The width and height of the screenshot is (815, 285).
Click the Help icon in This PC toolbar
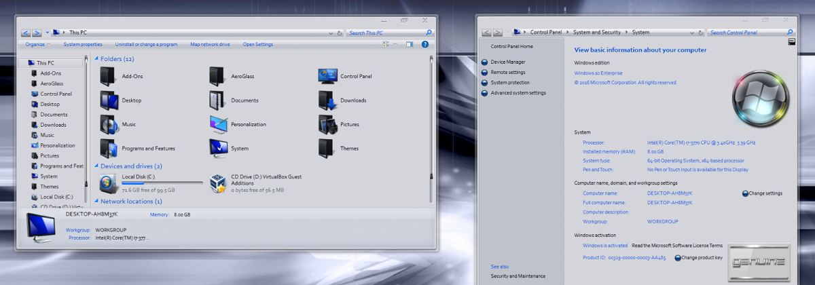click(x=425, y=44)
